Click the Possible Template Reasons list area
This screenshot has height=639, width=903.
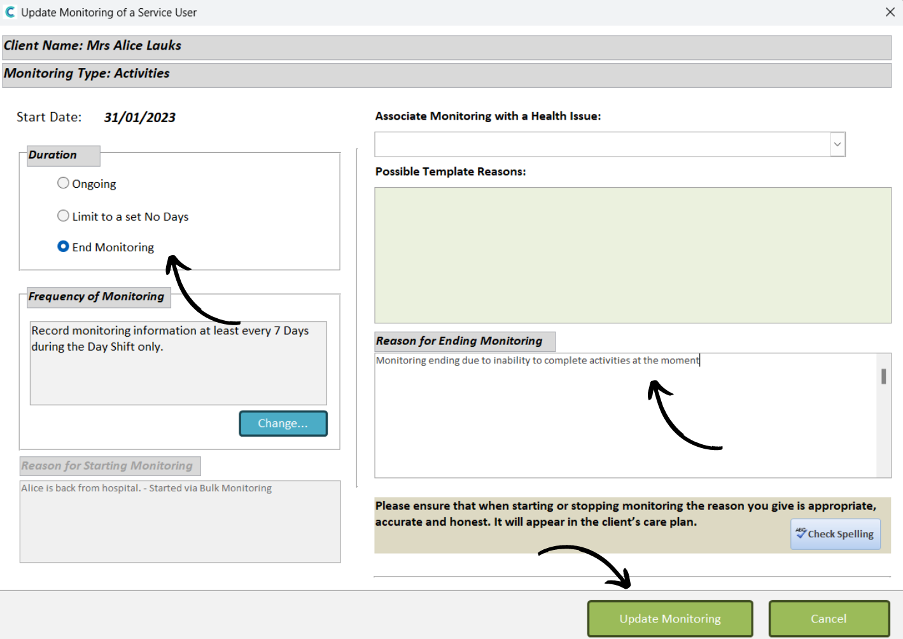point(633,255)
